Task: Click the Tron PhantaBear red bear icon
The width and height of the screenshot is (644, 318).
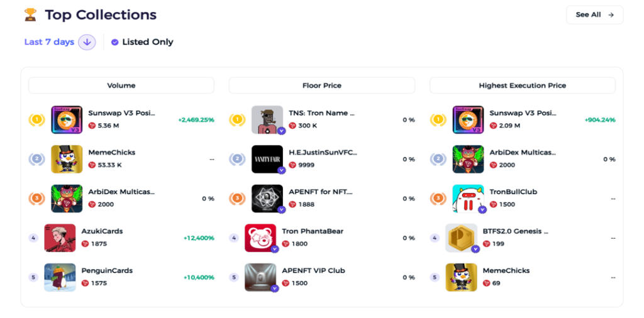Action: [260, 238]
